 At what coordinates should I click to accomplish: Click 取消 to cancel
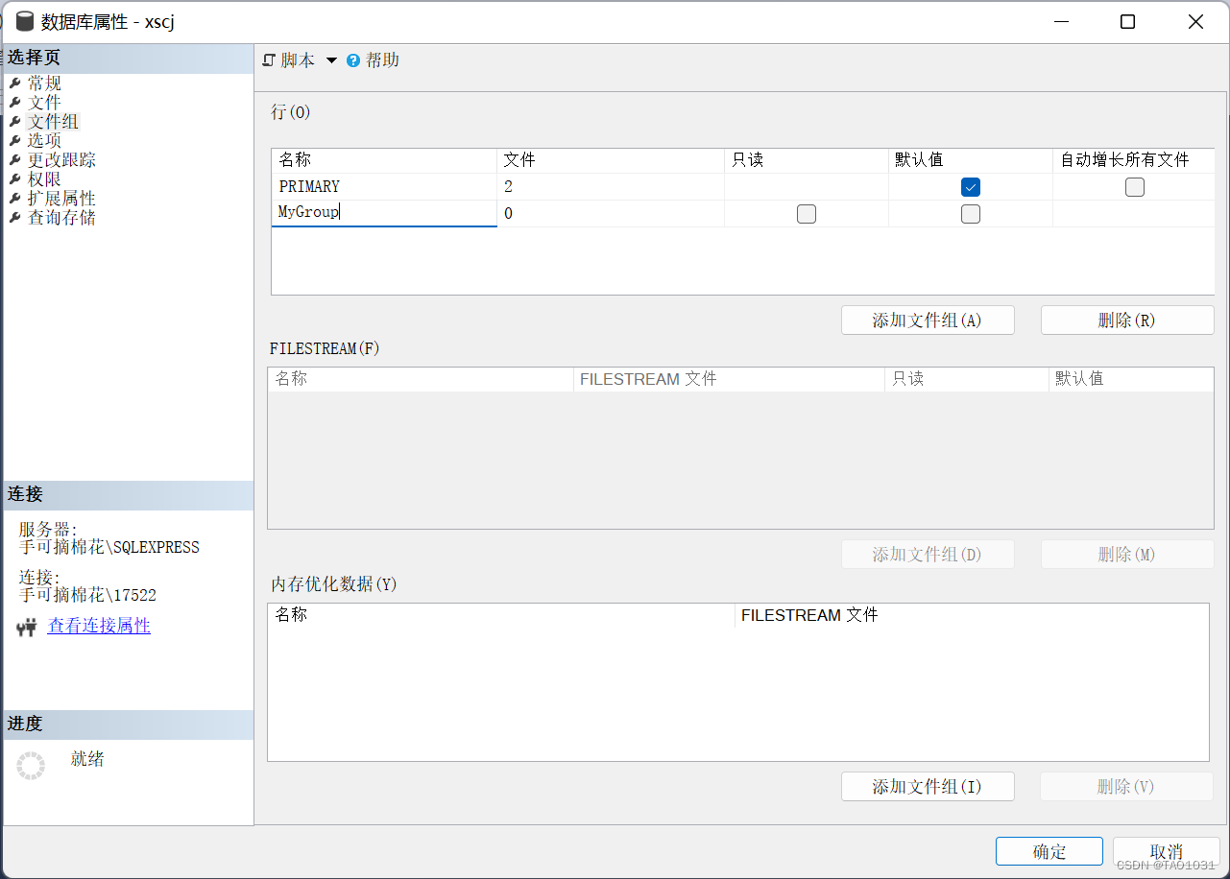click(1167, 851)
